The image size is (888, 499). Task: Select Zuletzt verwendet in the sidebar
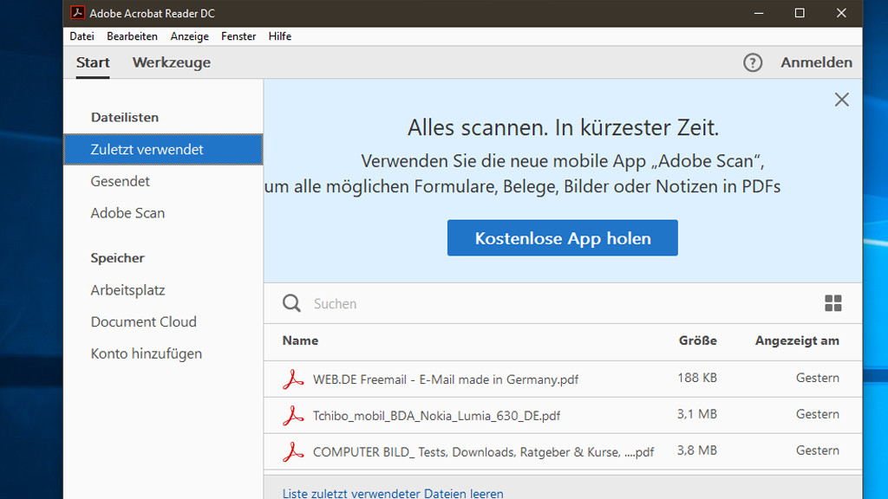coord(163,149)
